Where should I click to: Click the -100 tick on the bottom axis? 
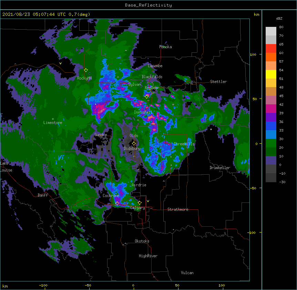pos(43,285)
